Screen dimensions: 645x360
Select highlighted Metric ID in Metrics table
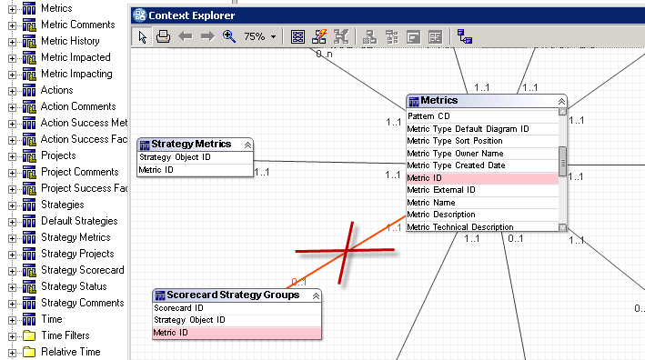482,178
